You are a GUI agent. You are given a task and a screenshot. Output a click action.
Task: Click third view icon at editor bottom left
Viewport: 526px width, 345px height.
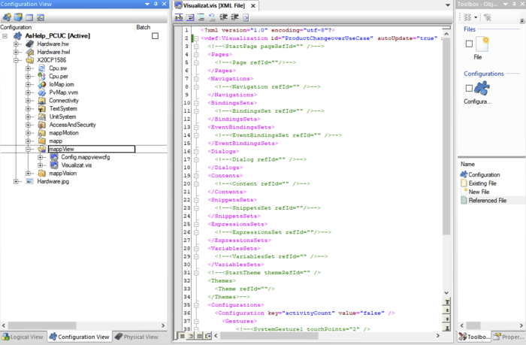200,335
